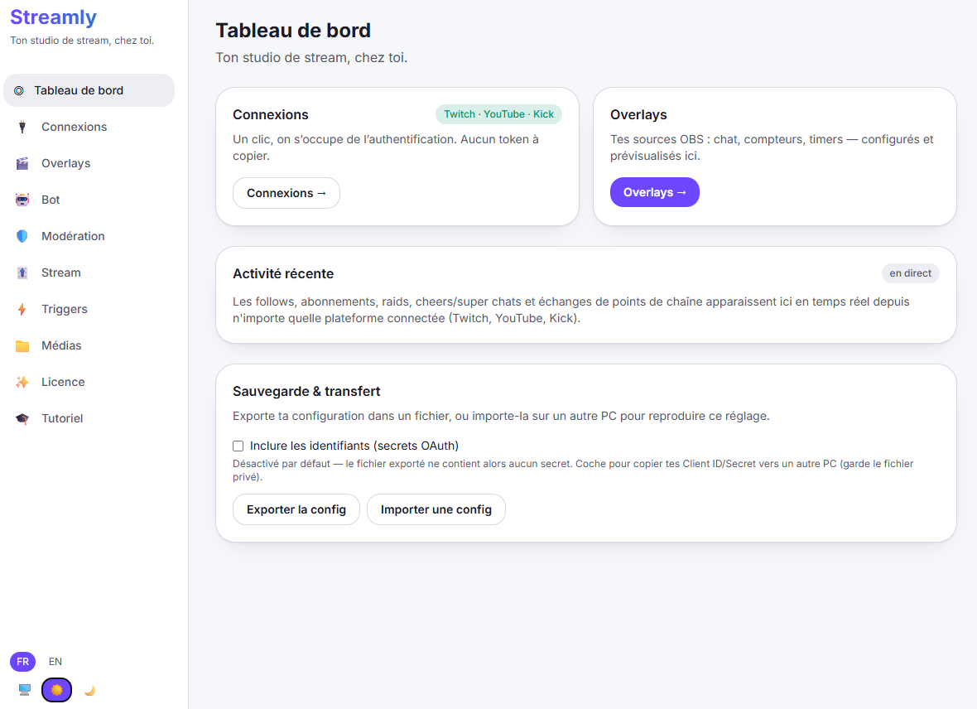The width and height of the screenshot is (977, 709).
Task: Click the lightning Triggers icon
Action: coord(22,309)
